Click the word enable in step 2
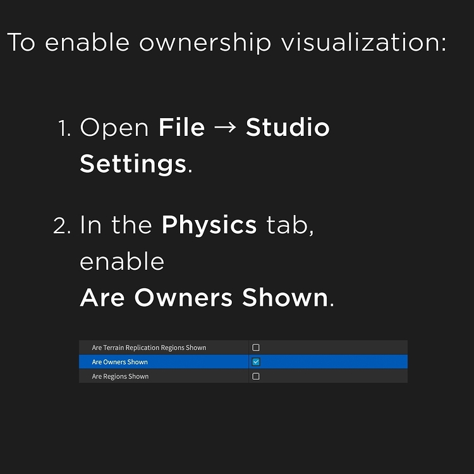This screenshot has width=474, height=474. [x=122, y=262]
